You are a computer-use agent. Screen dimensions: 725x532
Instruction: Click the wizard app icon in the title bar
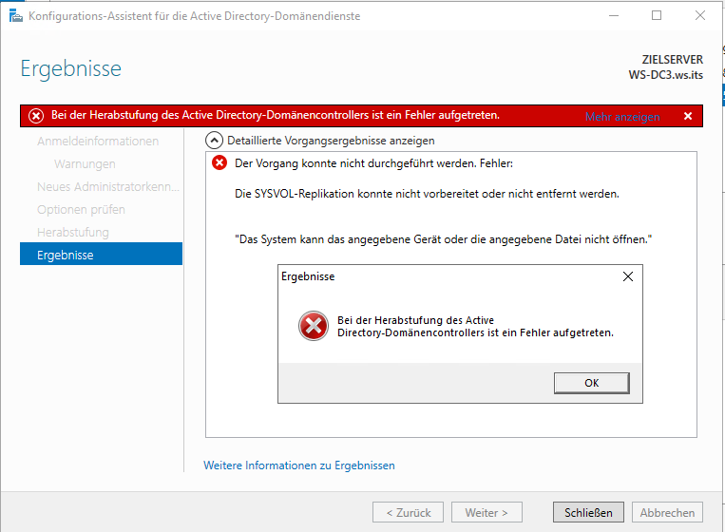(16, 16)
